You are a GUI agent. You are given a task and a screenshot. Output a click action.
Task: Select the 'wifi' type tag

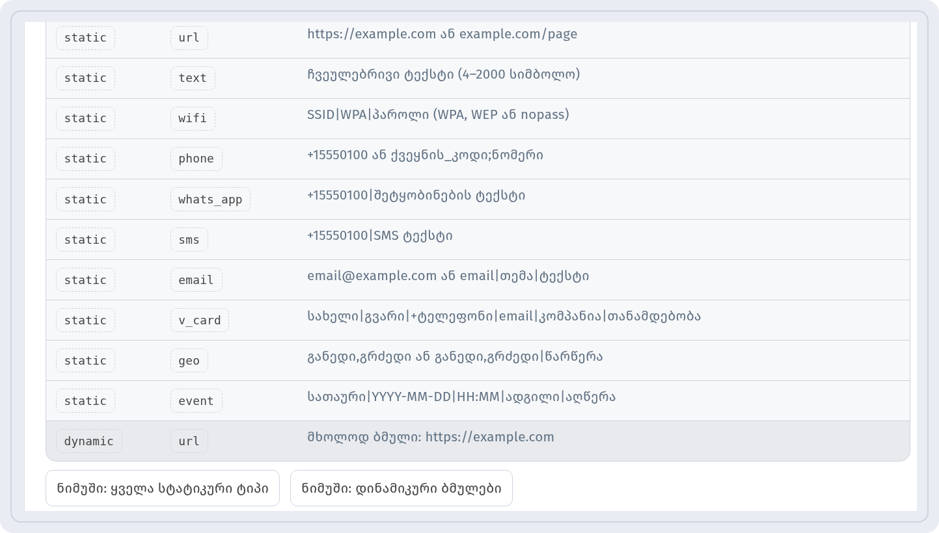193,118
